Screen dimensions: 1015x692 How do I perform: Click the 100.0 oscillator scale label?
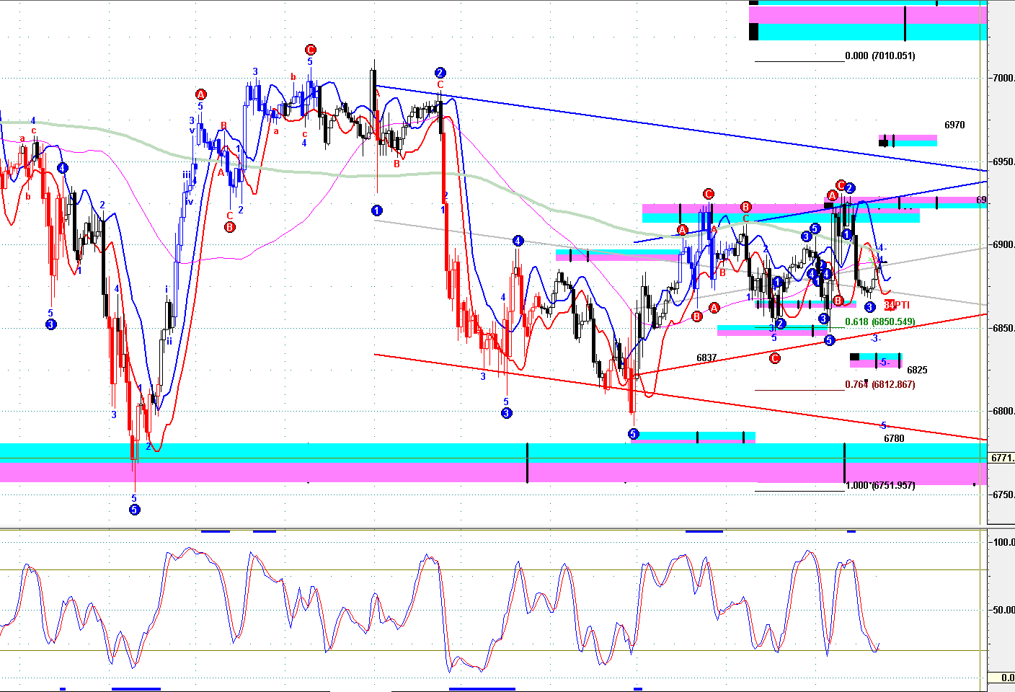(x=1003, y=542)
